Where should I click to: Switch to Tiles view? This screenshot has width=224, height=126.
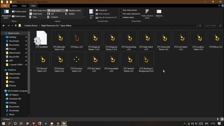click(x=33, y=17)
